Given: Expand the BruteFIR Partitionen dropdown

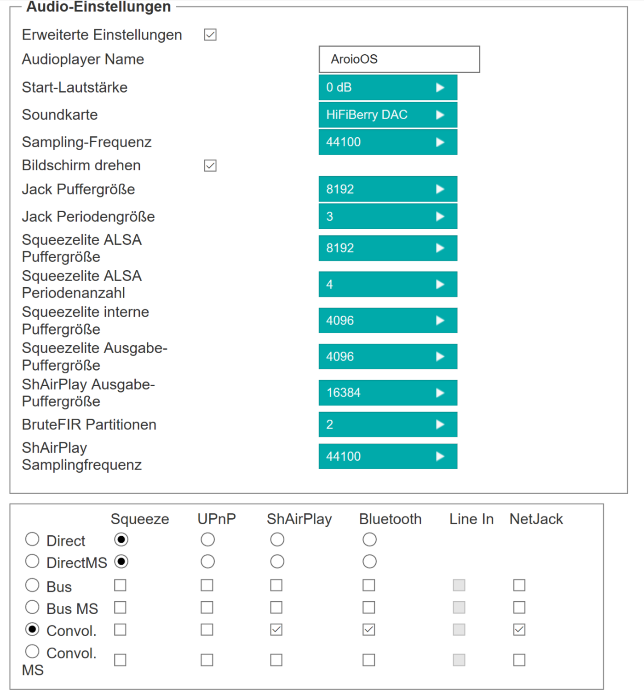Looking at the screenshot, I should 388,424.
